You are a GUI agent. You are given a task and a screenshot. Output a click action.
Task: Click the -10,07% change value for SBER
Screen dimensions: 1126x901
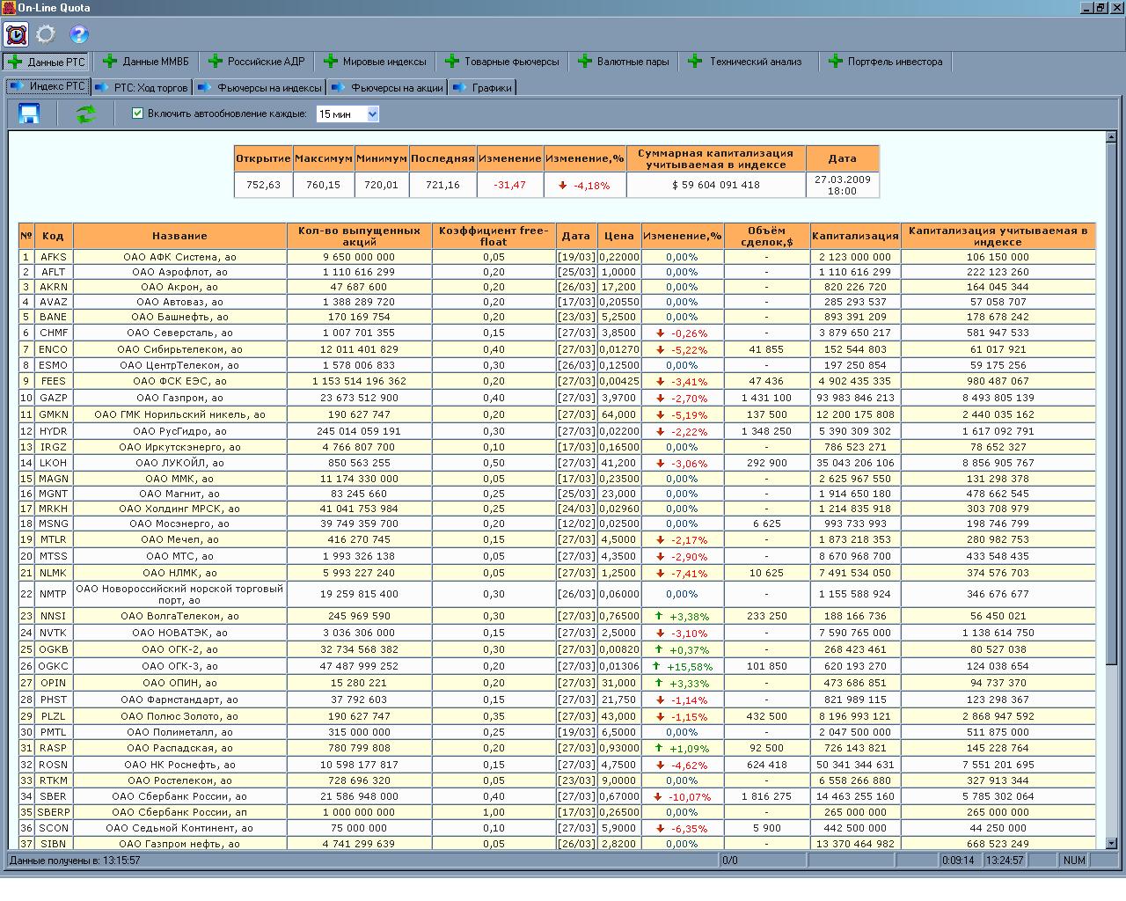tap(683, 796)
